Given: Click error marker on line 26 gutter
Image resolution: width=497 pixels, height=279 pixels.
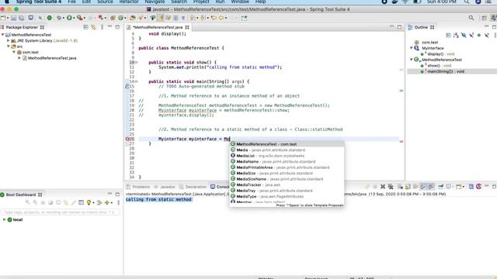Looking at the screenshot, I should point(127,139).
